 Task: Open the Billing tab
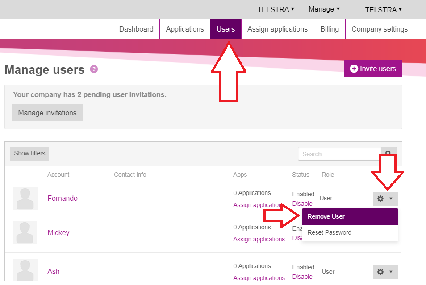[x=330, y=29]
